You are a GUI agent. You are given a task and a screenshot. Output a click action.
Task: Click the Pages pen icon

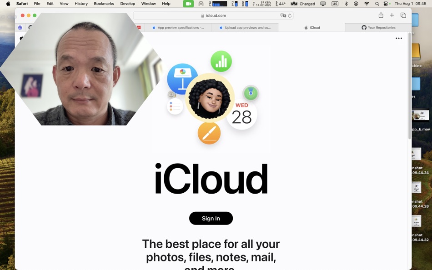pyautogui.click(x=210, y=133)
